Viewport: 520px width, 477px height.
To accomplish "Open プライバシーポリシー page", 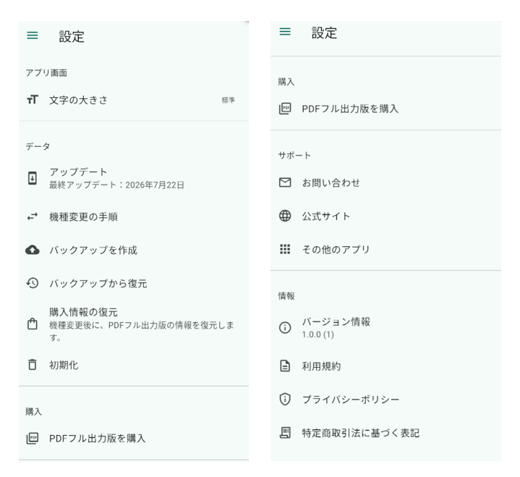I will (385, 400).
